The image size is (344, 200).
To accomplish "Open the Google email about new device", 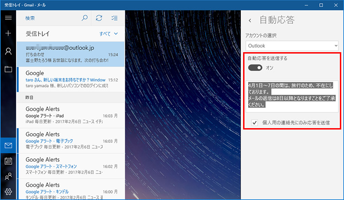I will pyautogui.click(x=71, y=80).
